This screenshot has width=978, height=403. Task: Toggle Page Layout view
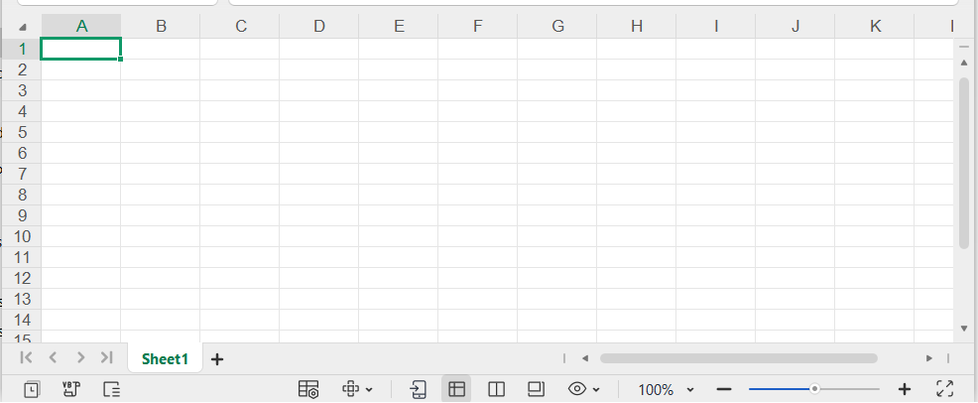pos(537,389)
